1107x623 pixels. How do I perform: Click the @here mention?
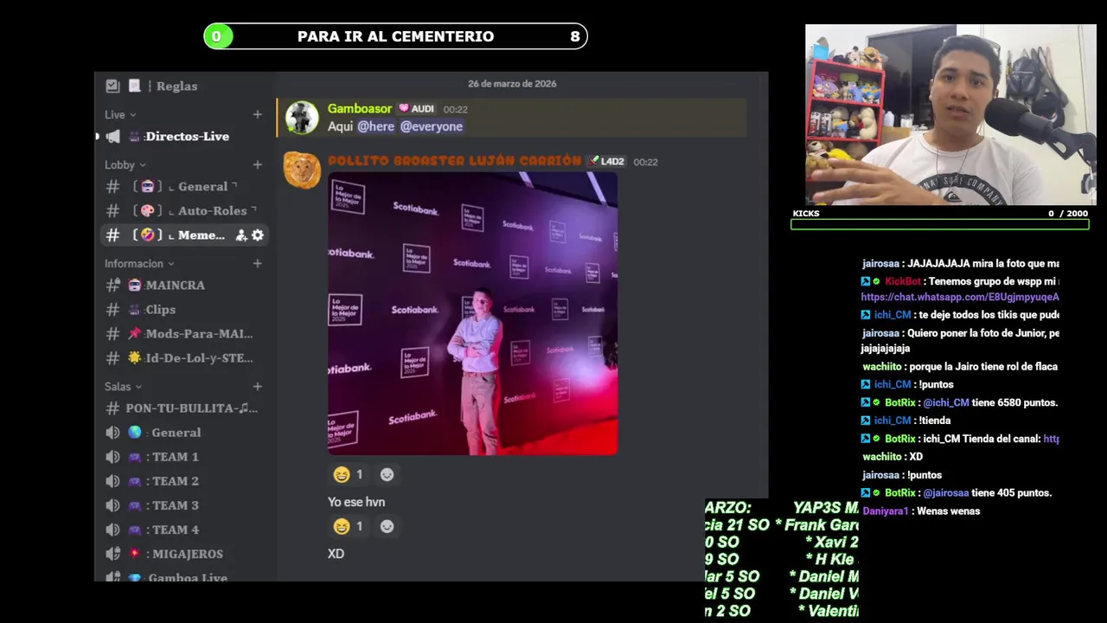click(x=376, y=126)
